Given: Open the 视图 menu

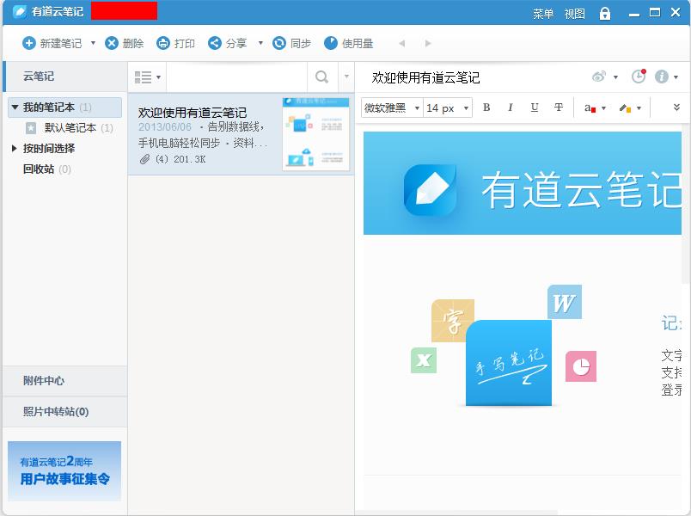Looking at the screenshot, I should point(574,12).
